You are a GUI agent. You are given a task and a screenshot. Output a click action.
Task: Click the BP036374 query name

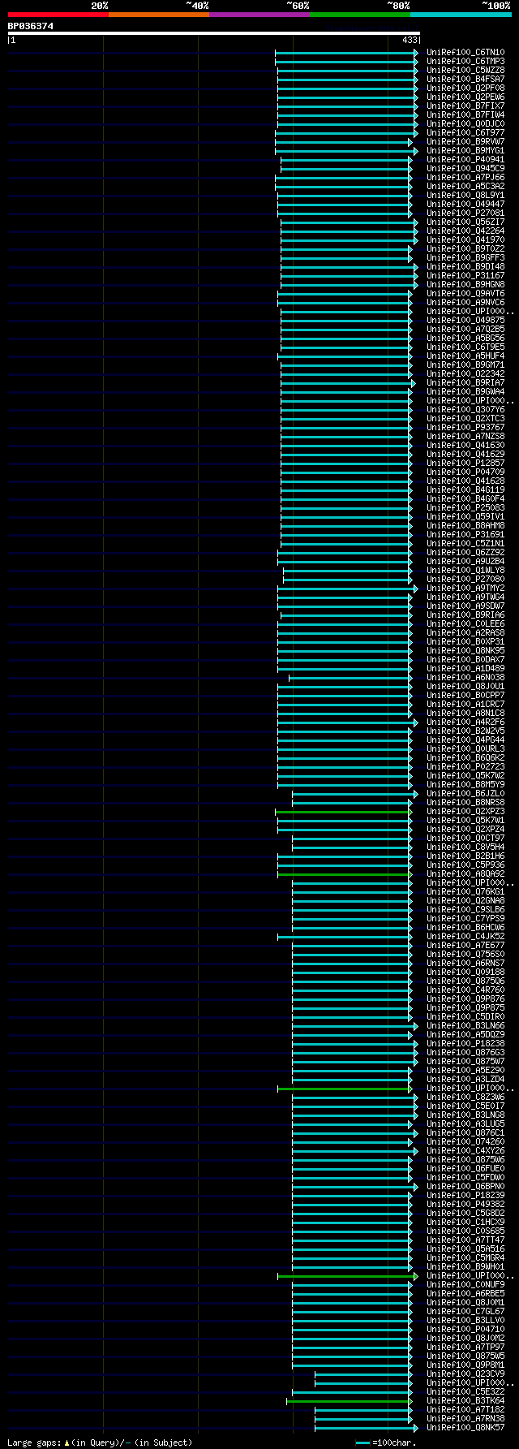(31, 26)
